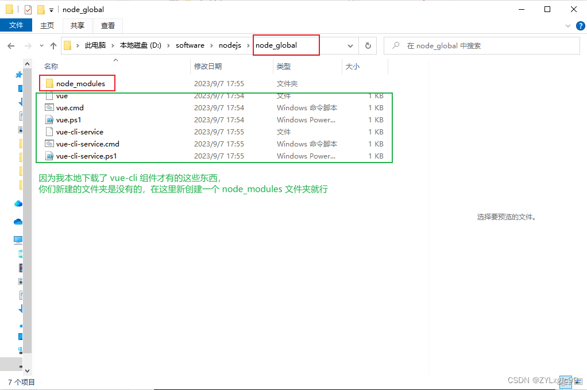Go up one folder level
Screen dimensions: 587x390
pos(53,45)
